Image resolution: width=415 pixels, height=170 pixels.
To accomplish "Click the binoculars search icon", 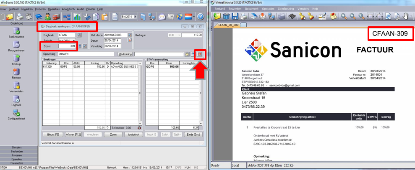I will click(x=292, y=16).
